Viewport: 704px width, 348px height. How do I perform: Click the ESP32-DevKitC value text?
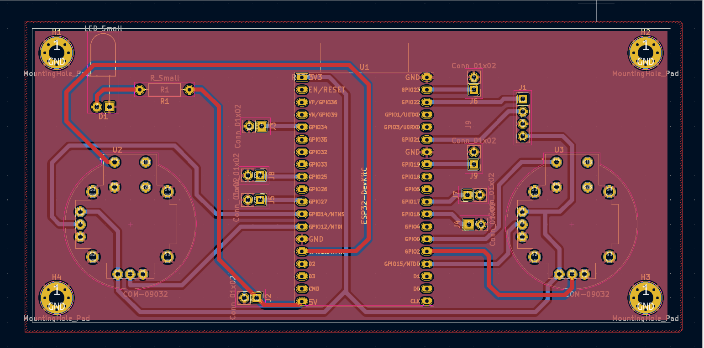tap(364, 195)
